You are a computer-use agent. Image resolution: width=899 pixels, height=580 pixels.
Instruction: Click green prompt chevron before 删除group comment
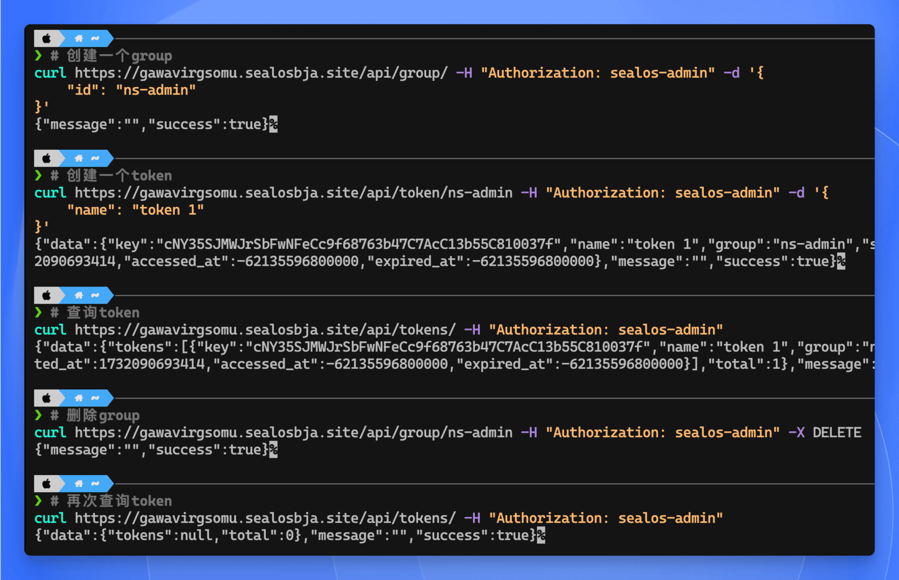(39, 415)
